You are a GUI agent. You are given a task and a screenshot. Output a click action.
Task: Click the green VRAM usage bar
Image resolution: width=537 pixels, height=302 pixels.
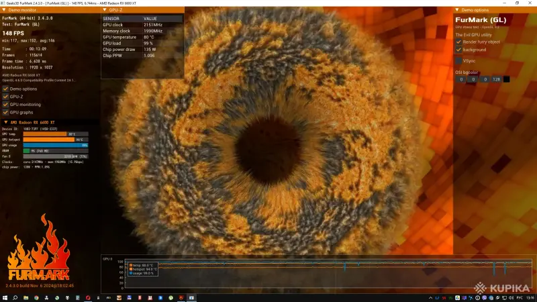tap(26, 150)
